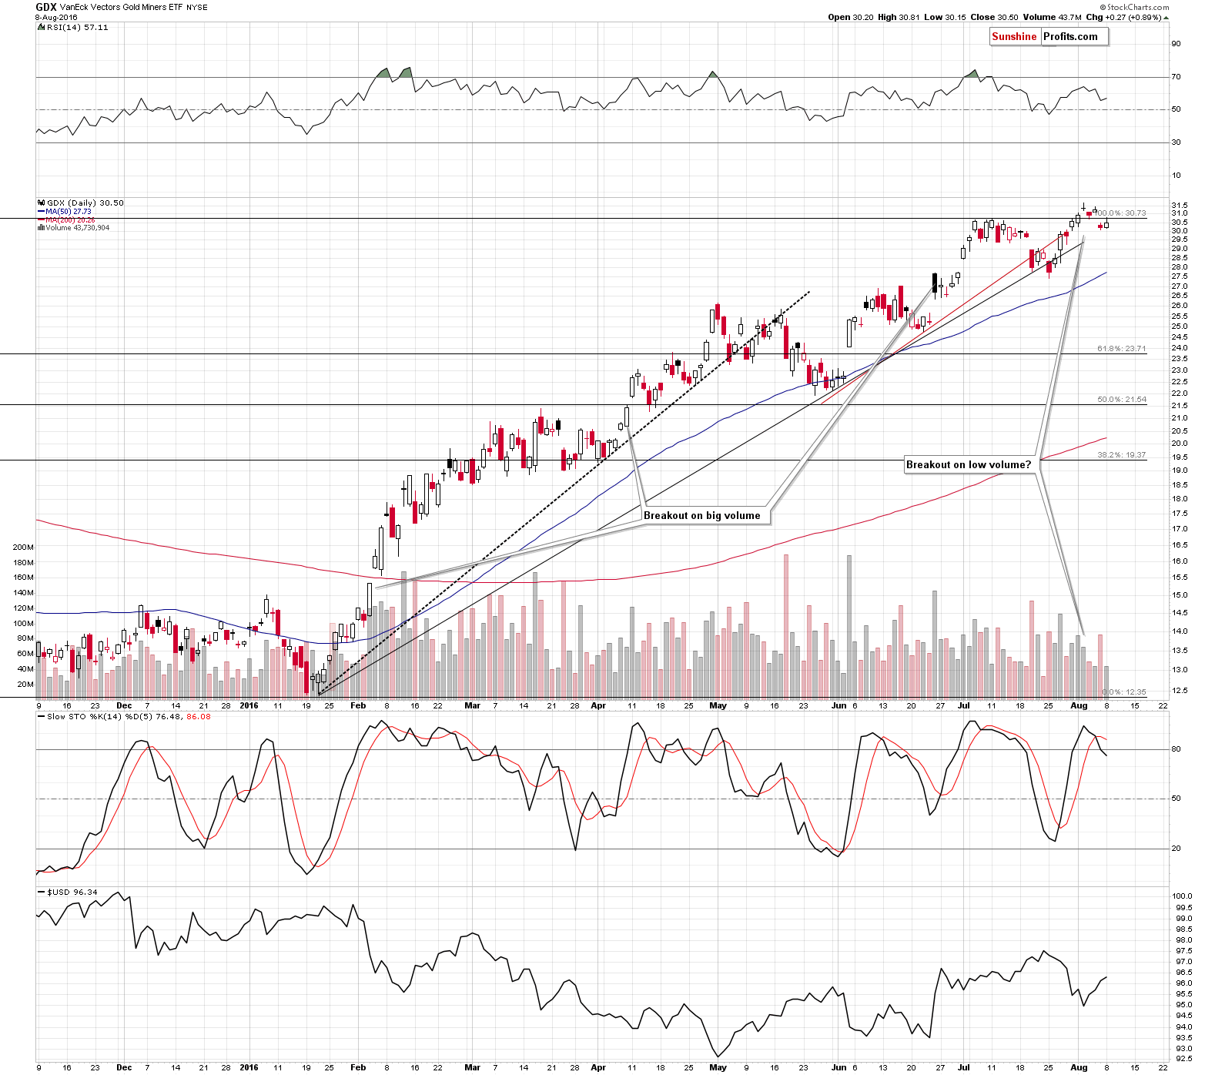Click the 200M volume axis label
The height and width of the screenshot is (1075, 1205).
(23, 547)
